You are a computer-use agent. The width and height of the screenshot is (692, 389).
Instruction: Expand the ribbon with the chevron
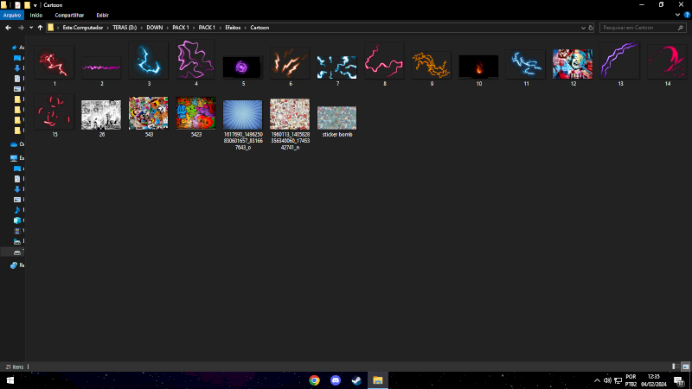[677, 15]
